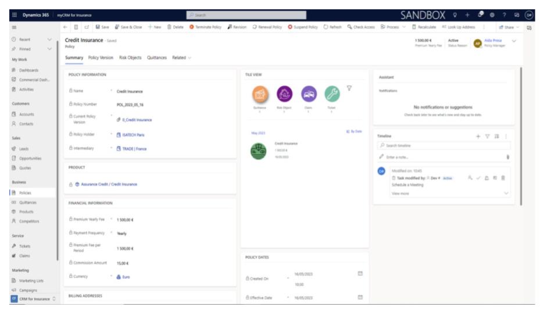Open the Process dropdown arrow
Screen dimensions: 558x314
403,27
